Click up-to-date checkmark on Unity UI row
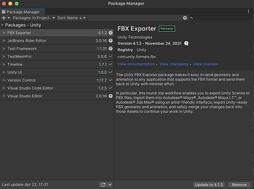This screenshot has width=254, height=189. [x=111, y=72]
